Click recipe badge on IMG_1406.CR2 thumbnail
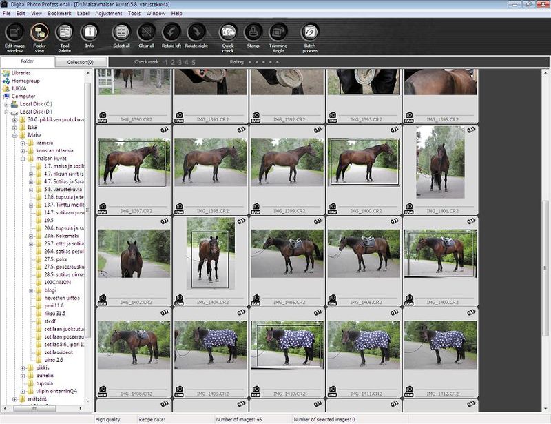The width and height of the screenshot is (551, 424). click(394, 221)
